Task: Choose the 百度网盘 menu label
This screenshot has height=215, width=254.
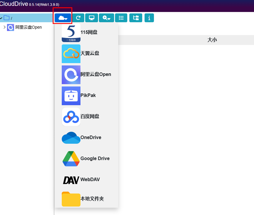Action: pos(90,116)
